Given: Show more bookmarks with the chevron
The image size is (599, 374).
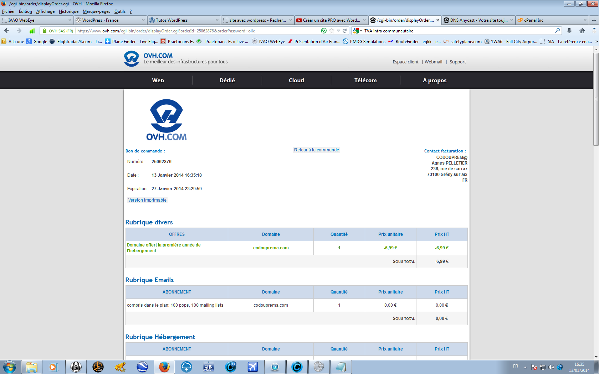Looking at the screenshot, I should [595, 42].
